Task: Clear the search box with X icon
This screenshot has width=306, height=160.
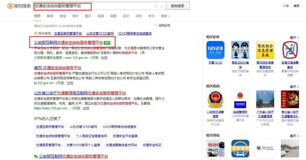Action: coord(162,6)
